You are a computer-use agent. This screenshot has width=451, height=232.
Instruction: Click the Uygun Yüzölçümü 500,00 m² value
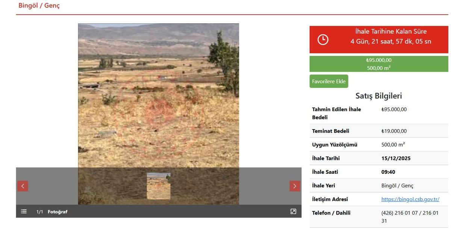(393, 145)
